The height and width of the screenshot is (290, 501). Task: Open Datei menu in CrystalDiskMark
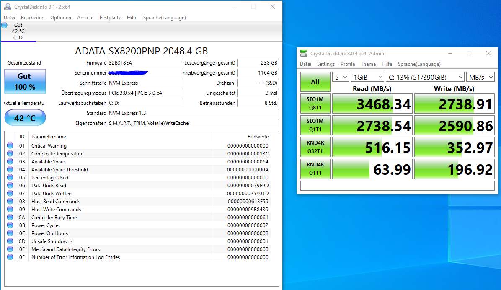tap(305, 64)
